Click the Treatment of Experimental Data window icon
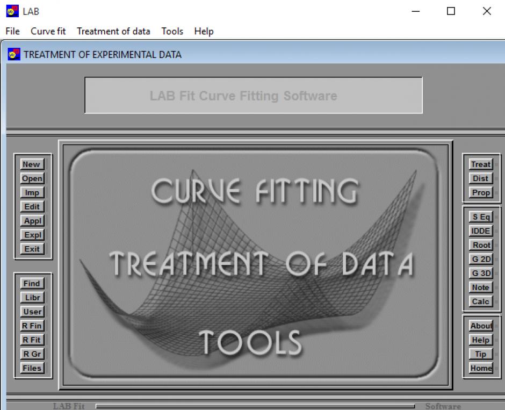This screenshot has height=410, width=505. (x=14, y=54)
